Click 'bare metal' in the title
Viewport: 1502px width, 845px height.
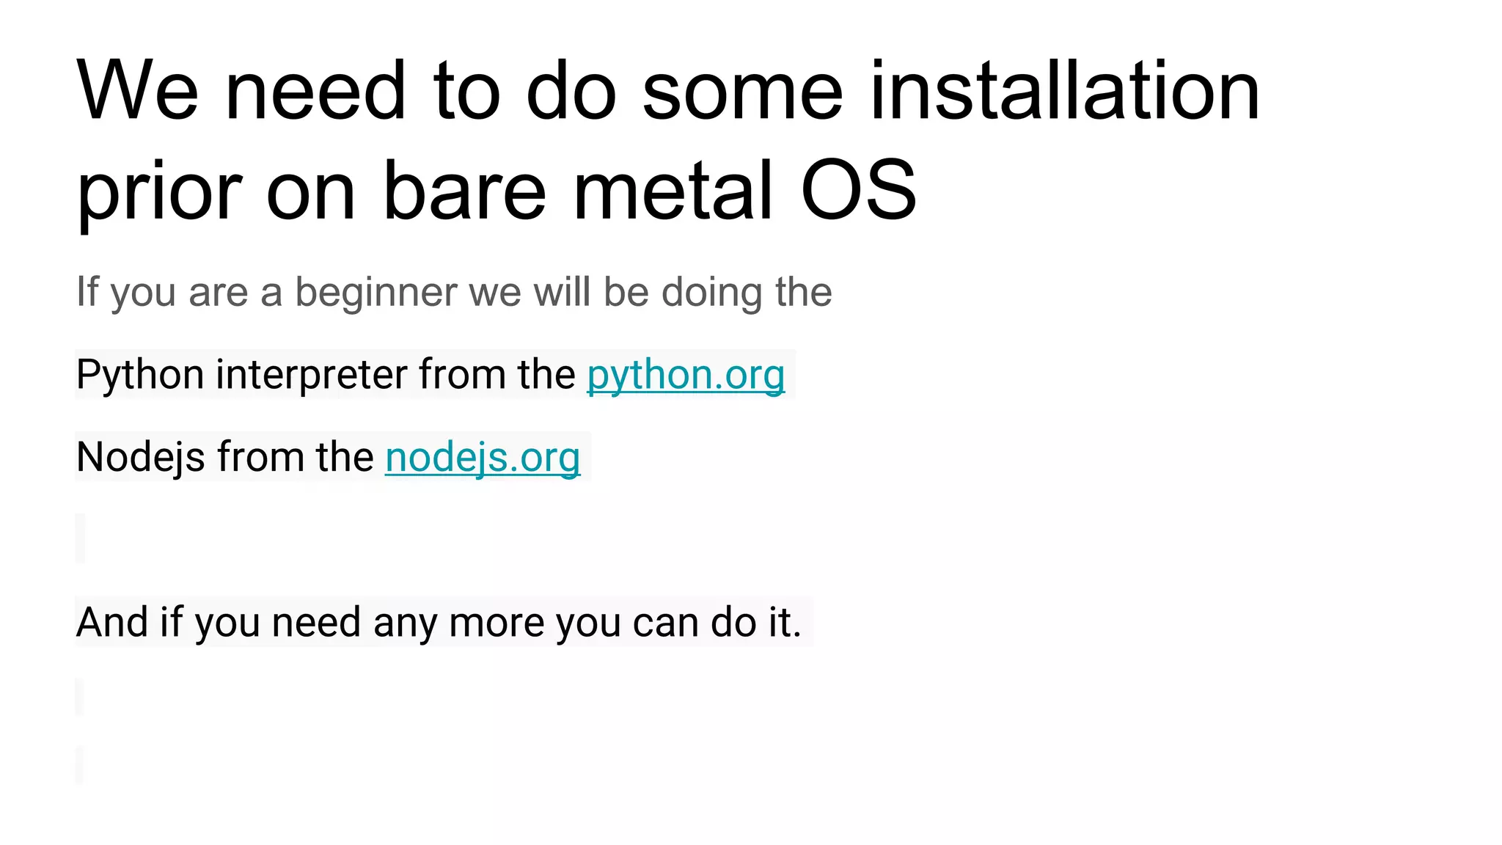[579, 190]
